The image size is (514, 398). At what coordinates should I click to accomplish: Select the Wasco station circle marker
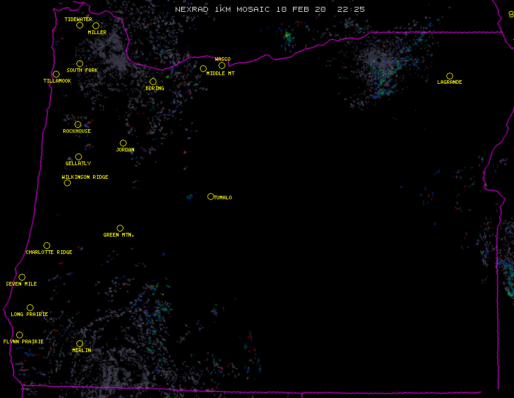click(222, 66)
